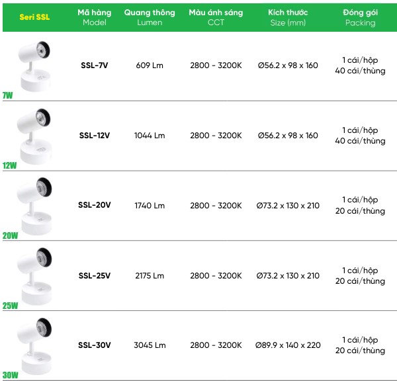Click the size value in SSL-7V row
The height and width of the screenshot is (381, 397).
(288, 65)
